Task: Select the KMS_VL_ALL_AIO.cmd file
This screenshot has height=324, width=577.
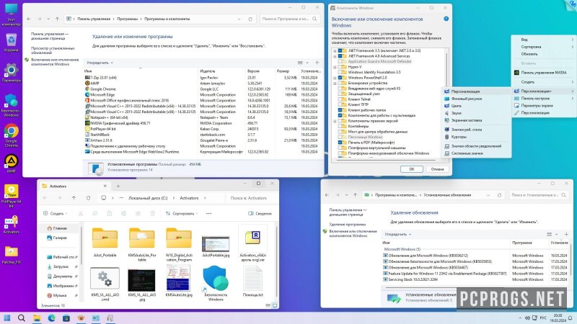Action: click(x=105, y=284)
